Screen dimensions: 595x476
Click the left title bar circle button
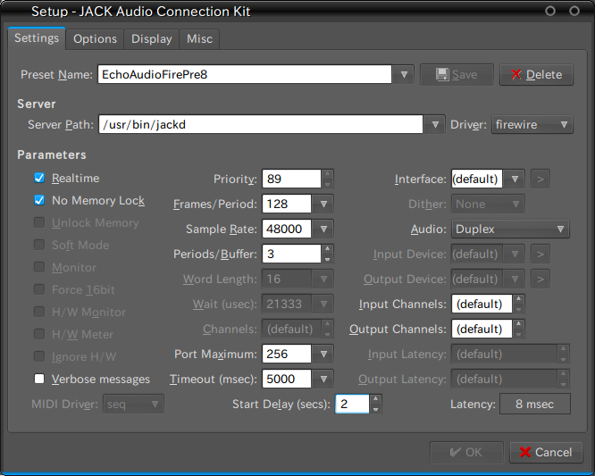click(550, 11)
